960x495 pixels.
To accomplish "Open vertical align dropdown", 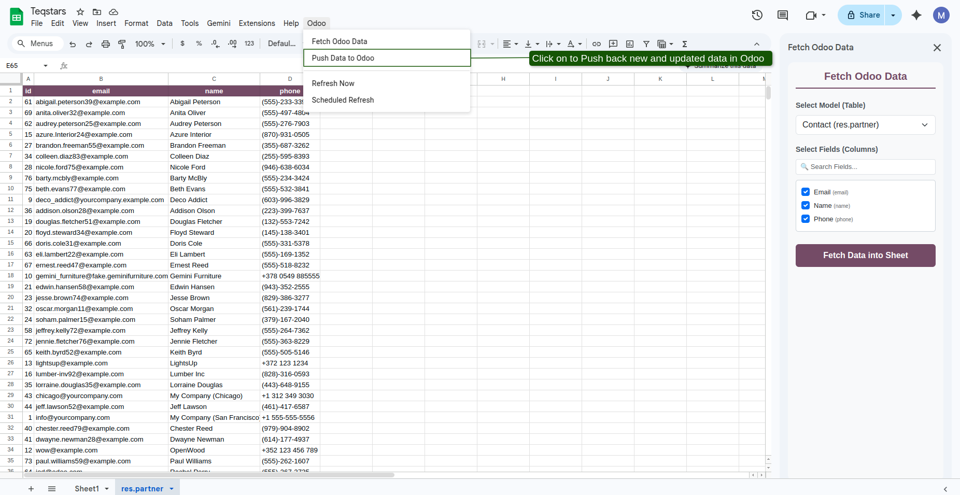I will 532,44.
